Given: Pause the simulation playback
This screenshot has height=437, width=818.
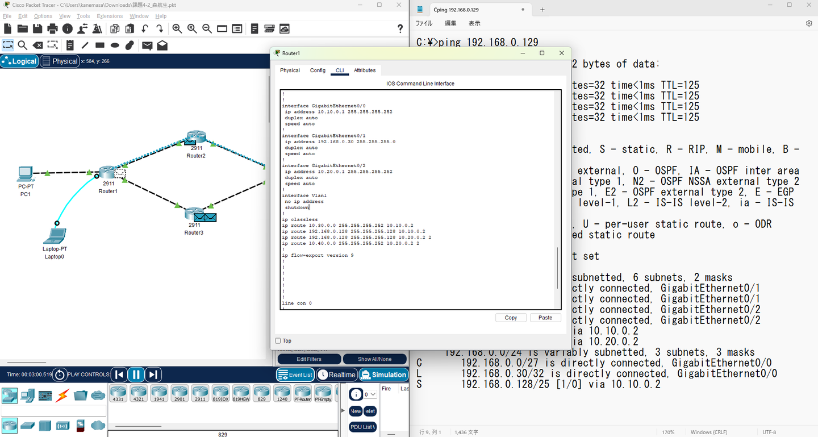Looking at the screenshot, I should tap(136, 374).
